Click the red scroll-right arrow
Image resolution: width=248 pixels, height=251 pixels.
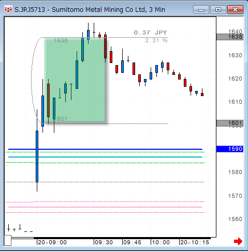(238, 241)
